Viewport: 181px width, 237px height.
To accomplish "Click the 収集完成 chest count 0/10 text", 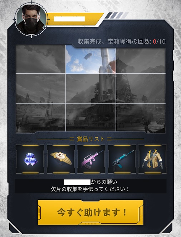I will tap(121, 41).
